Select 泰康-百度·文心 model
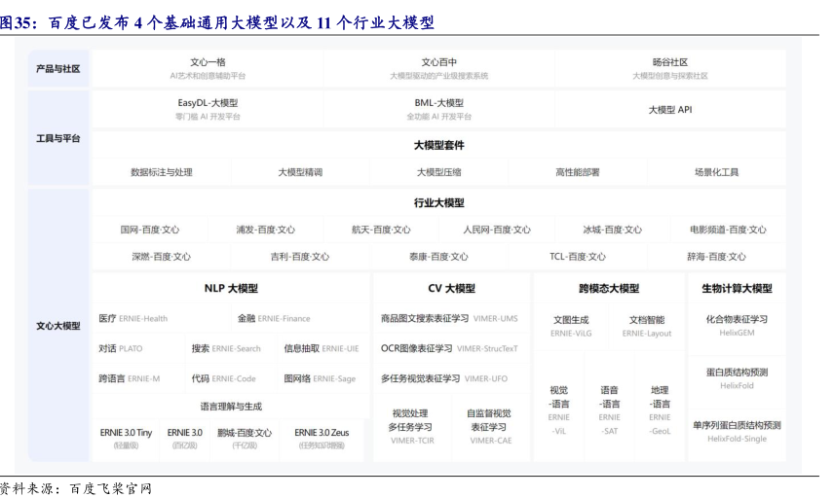 tap(438, 257)
